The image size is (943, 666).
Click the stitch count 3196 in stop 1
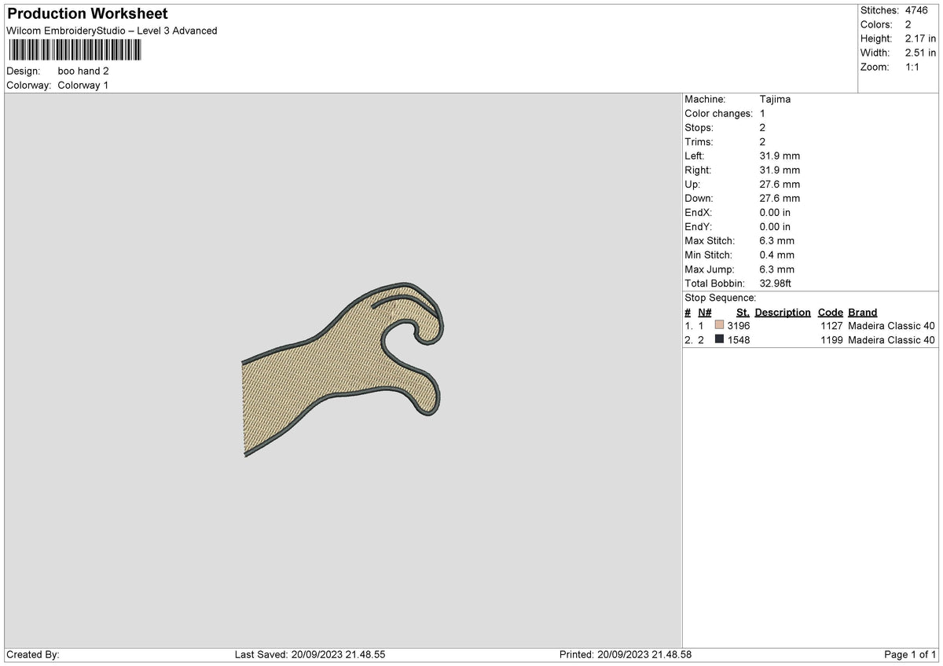(x=739, y=326)
